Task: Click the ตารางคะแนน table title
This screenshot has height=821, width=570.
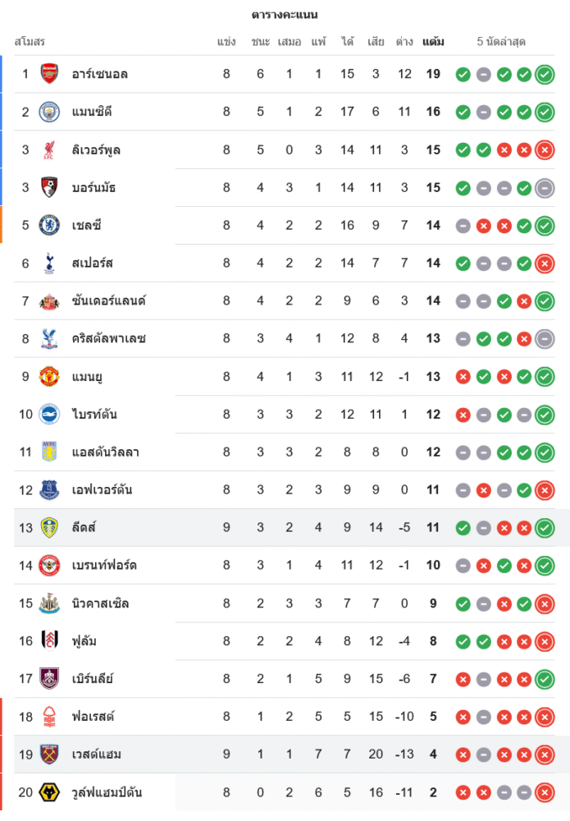Action: click(285, 15)
